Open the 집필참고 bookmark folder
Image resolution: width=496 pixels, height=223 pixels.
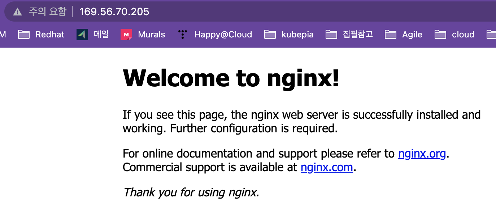tap(349, 35)
